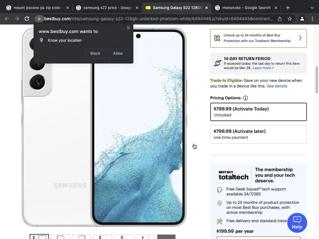Select $799.99 Activate Today option
This screenshot has height=239, width=319.
258,112
